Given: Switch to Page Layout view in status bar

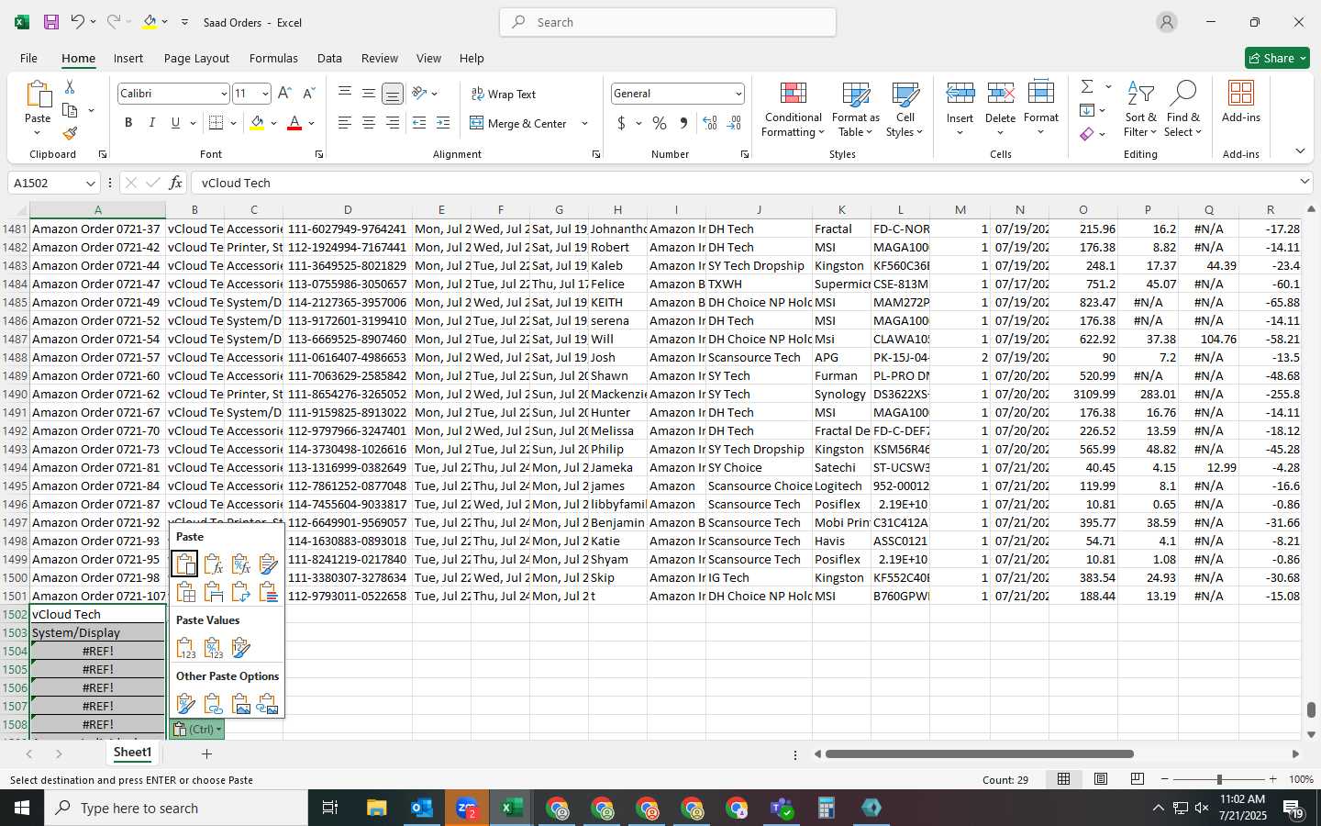Looking at the screenshot, I should (1101, 779).
